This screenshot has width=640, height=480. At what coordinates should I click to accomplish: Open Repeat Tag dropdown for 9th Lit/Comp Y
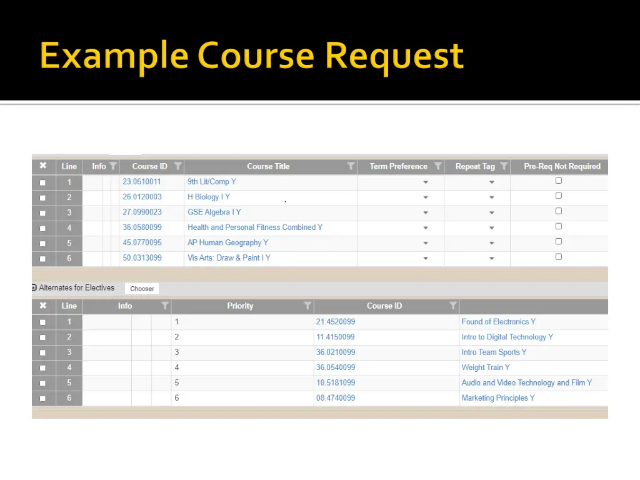click(x=491, y=182)
